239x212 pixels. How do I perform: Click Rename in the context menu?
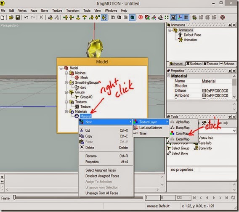106,156
